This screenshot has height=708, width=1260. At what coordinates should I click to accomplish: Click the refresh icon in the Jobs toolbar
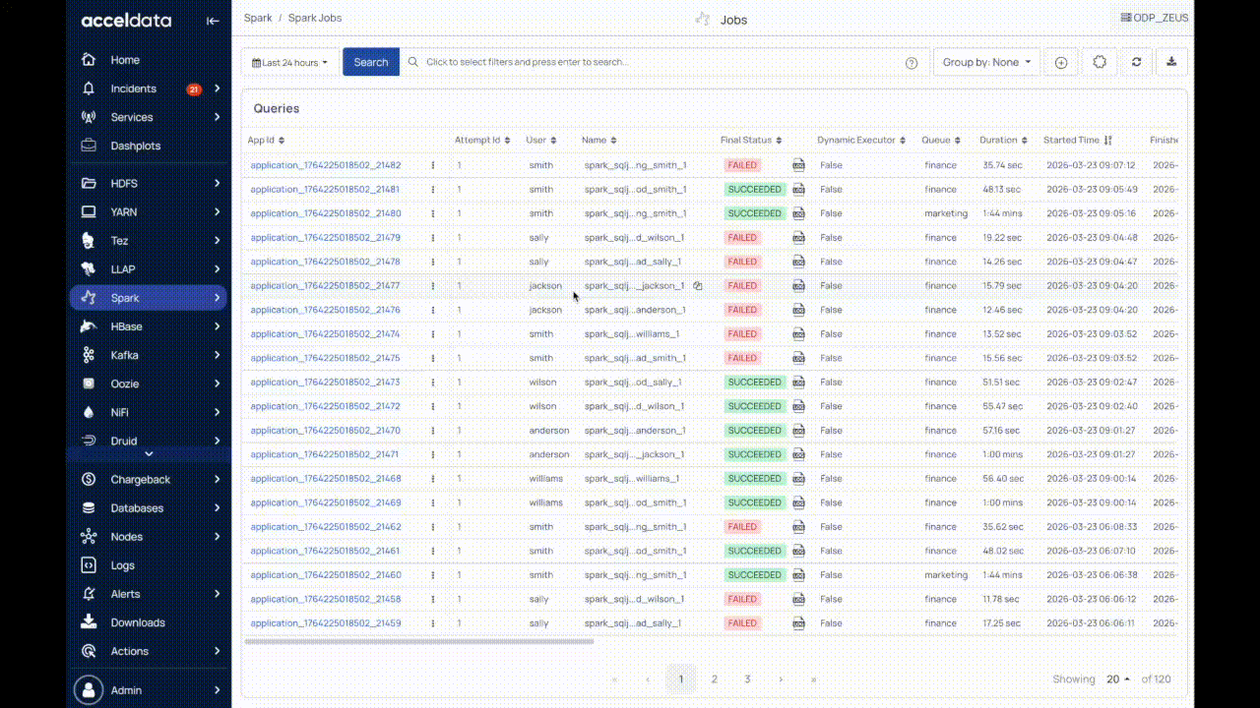[1136, 62]
